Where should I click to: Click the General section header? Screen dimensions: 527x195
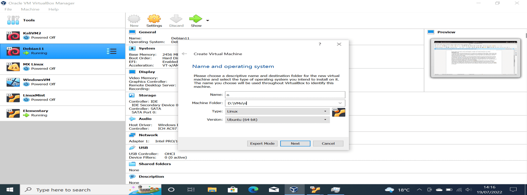(x=147, y=32)
